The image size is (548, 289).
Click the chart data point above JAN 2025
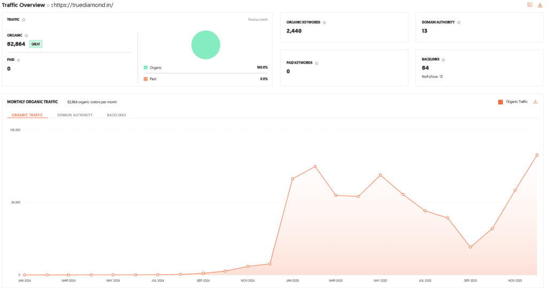[x=293, y=179]
